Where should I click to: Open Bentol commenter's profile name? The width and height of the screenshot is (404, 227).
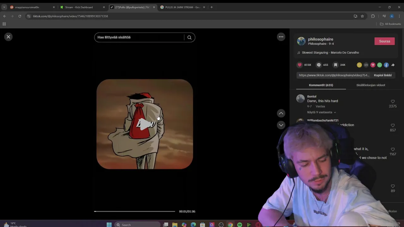[312, 96]
